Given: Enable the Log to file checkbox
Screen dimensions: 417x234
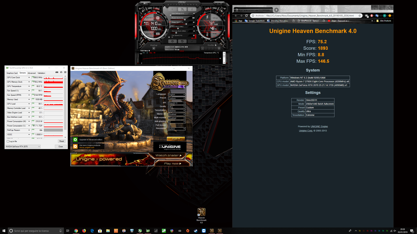Looking at the screenshot, I should (x=8, y=141).
